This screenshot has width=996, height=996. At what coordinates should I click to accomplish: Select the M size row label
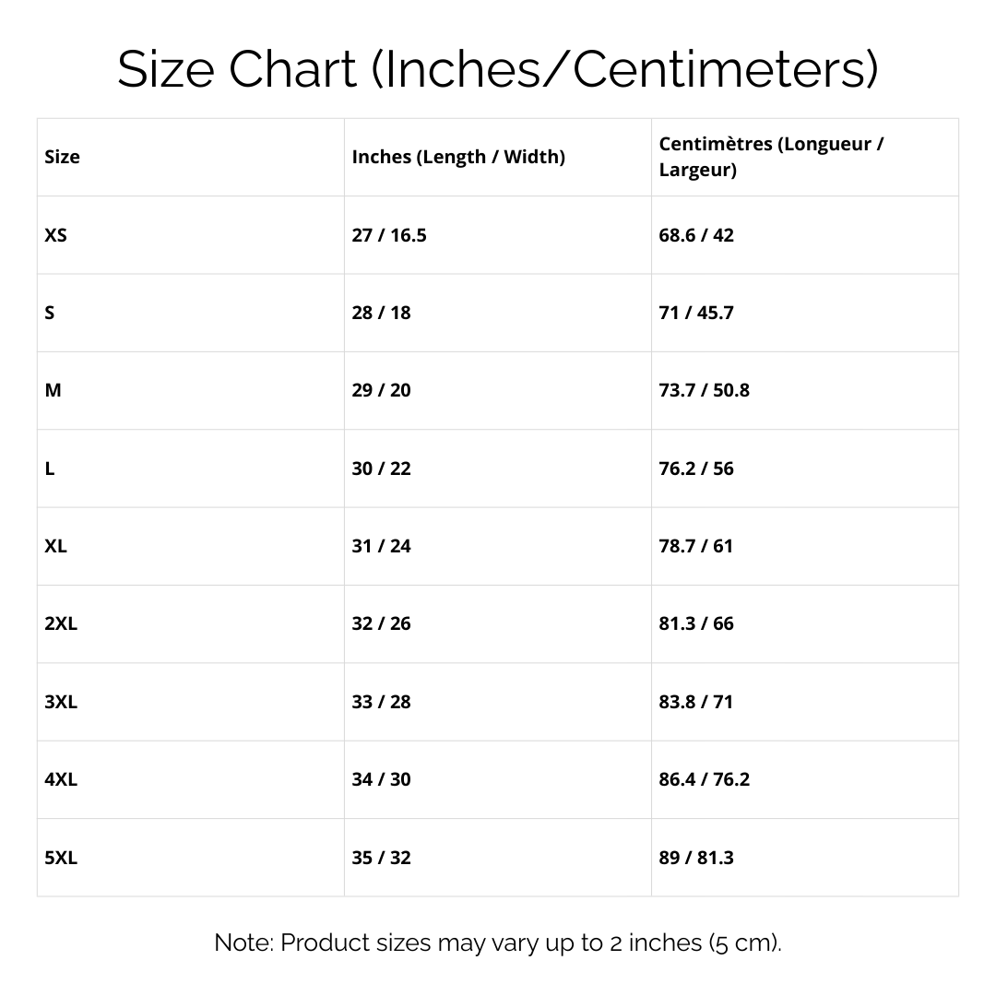tap(53, 390)
